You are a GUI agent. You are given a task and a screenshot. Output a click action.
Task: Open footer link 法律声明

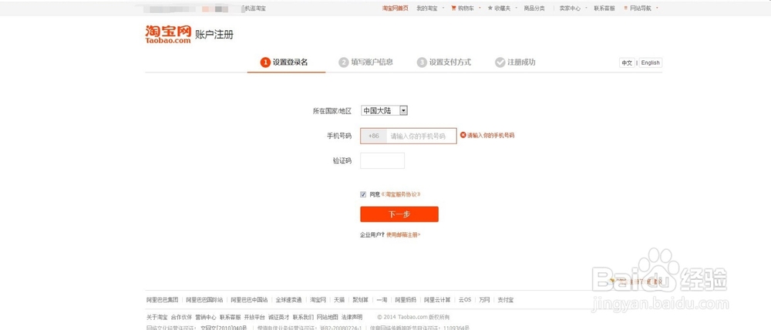point(352,317)
